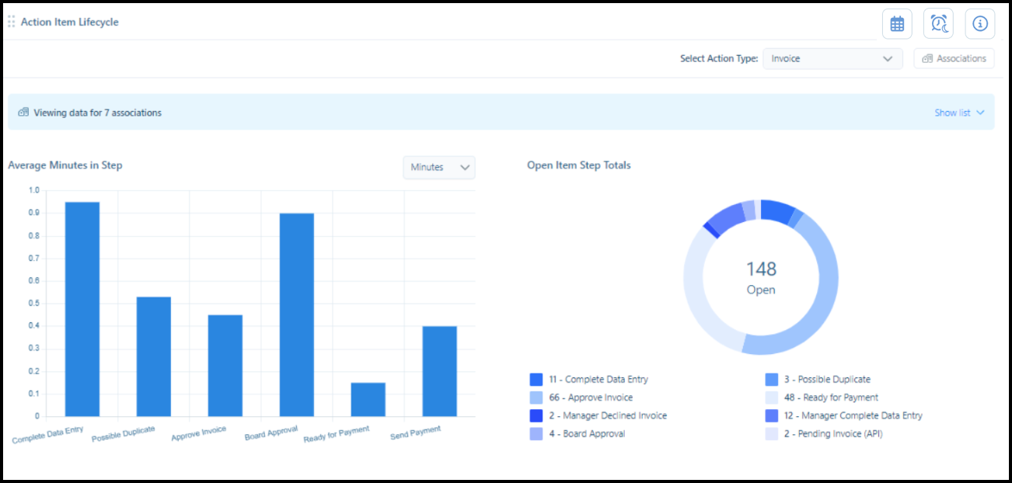The width and height of the screenshot is (1012, 483).
Task: Click the pale Ready for Payment donut segment
Action: [x=695, y=289]
